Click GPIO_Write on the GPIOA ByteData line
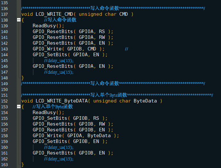This screenshot has width=221, height=168. (47, 136)
